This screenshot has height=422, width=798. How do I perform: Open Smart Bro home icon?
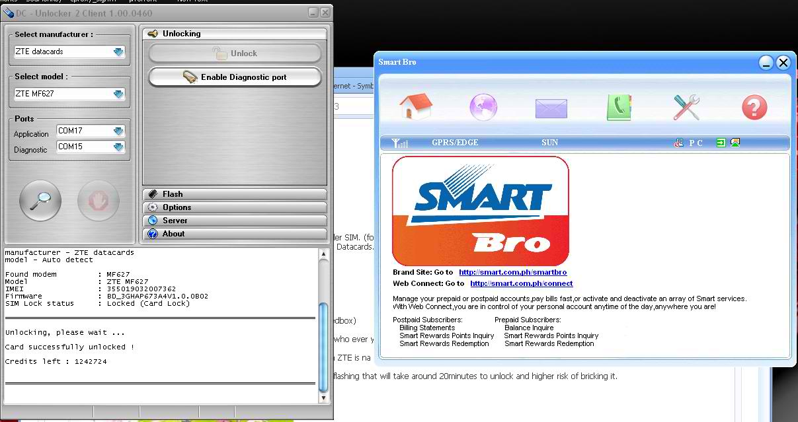(416, 106)
